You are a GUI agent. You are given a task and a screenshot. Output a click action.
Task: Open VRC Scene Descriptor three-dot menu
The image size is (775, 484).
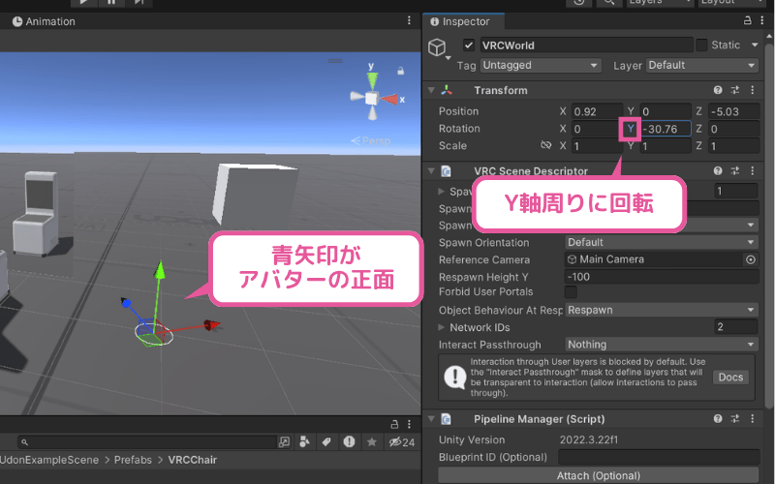tap(753, 171)
